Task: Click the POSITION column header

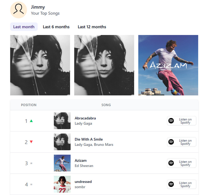Action: pyautogui.click(x=29, y=105)
